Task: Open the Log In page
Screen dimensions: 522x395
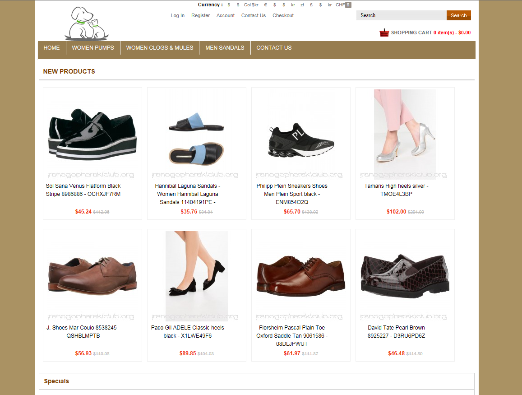Action: pos(177,15)
